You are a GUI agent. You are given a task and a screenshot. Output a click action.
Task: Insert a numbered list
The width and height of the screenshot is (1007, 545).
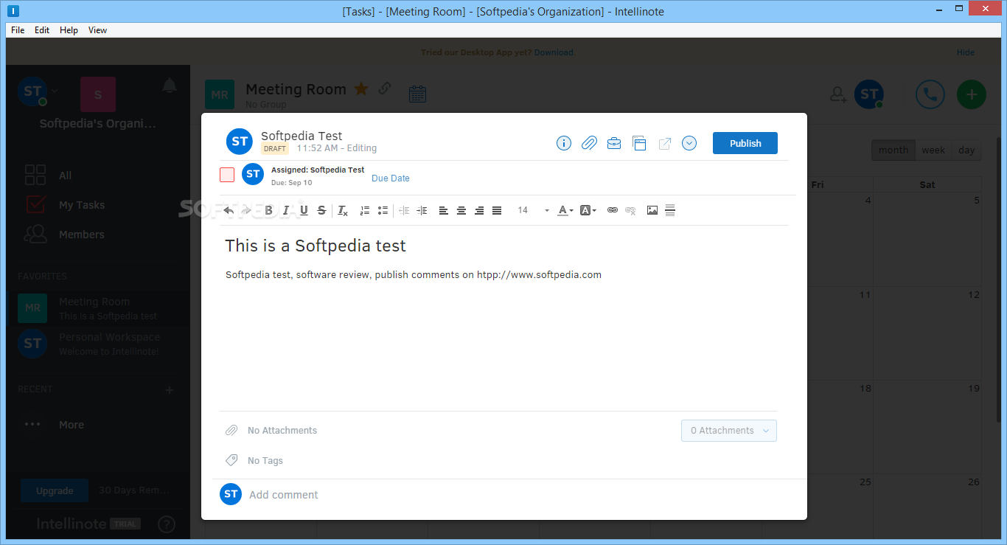pyautogui.click(x=364, y=210)
